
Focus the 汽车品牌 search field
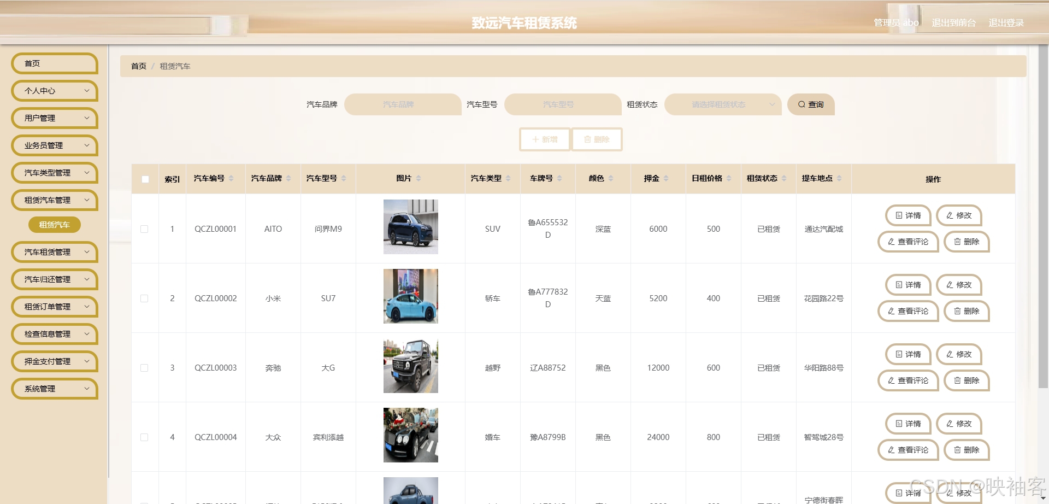tap(403, 104)
